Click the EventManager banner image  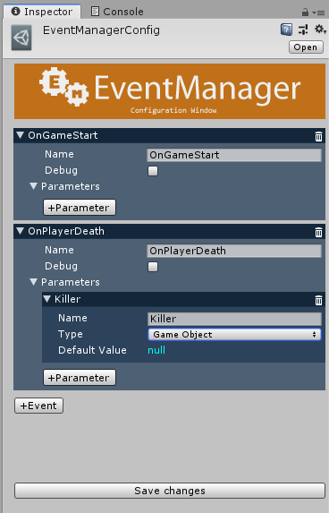(170, 91)
